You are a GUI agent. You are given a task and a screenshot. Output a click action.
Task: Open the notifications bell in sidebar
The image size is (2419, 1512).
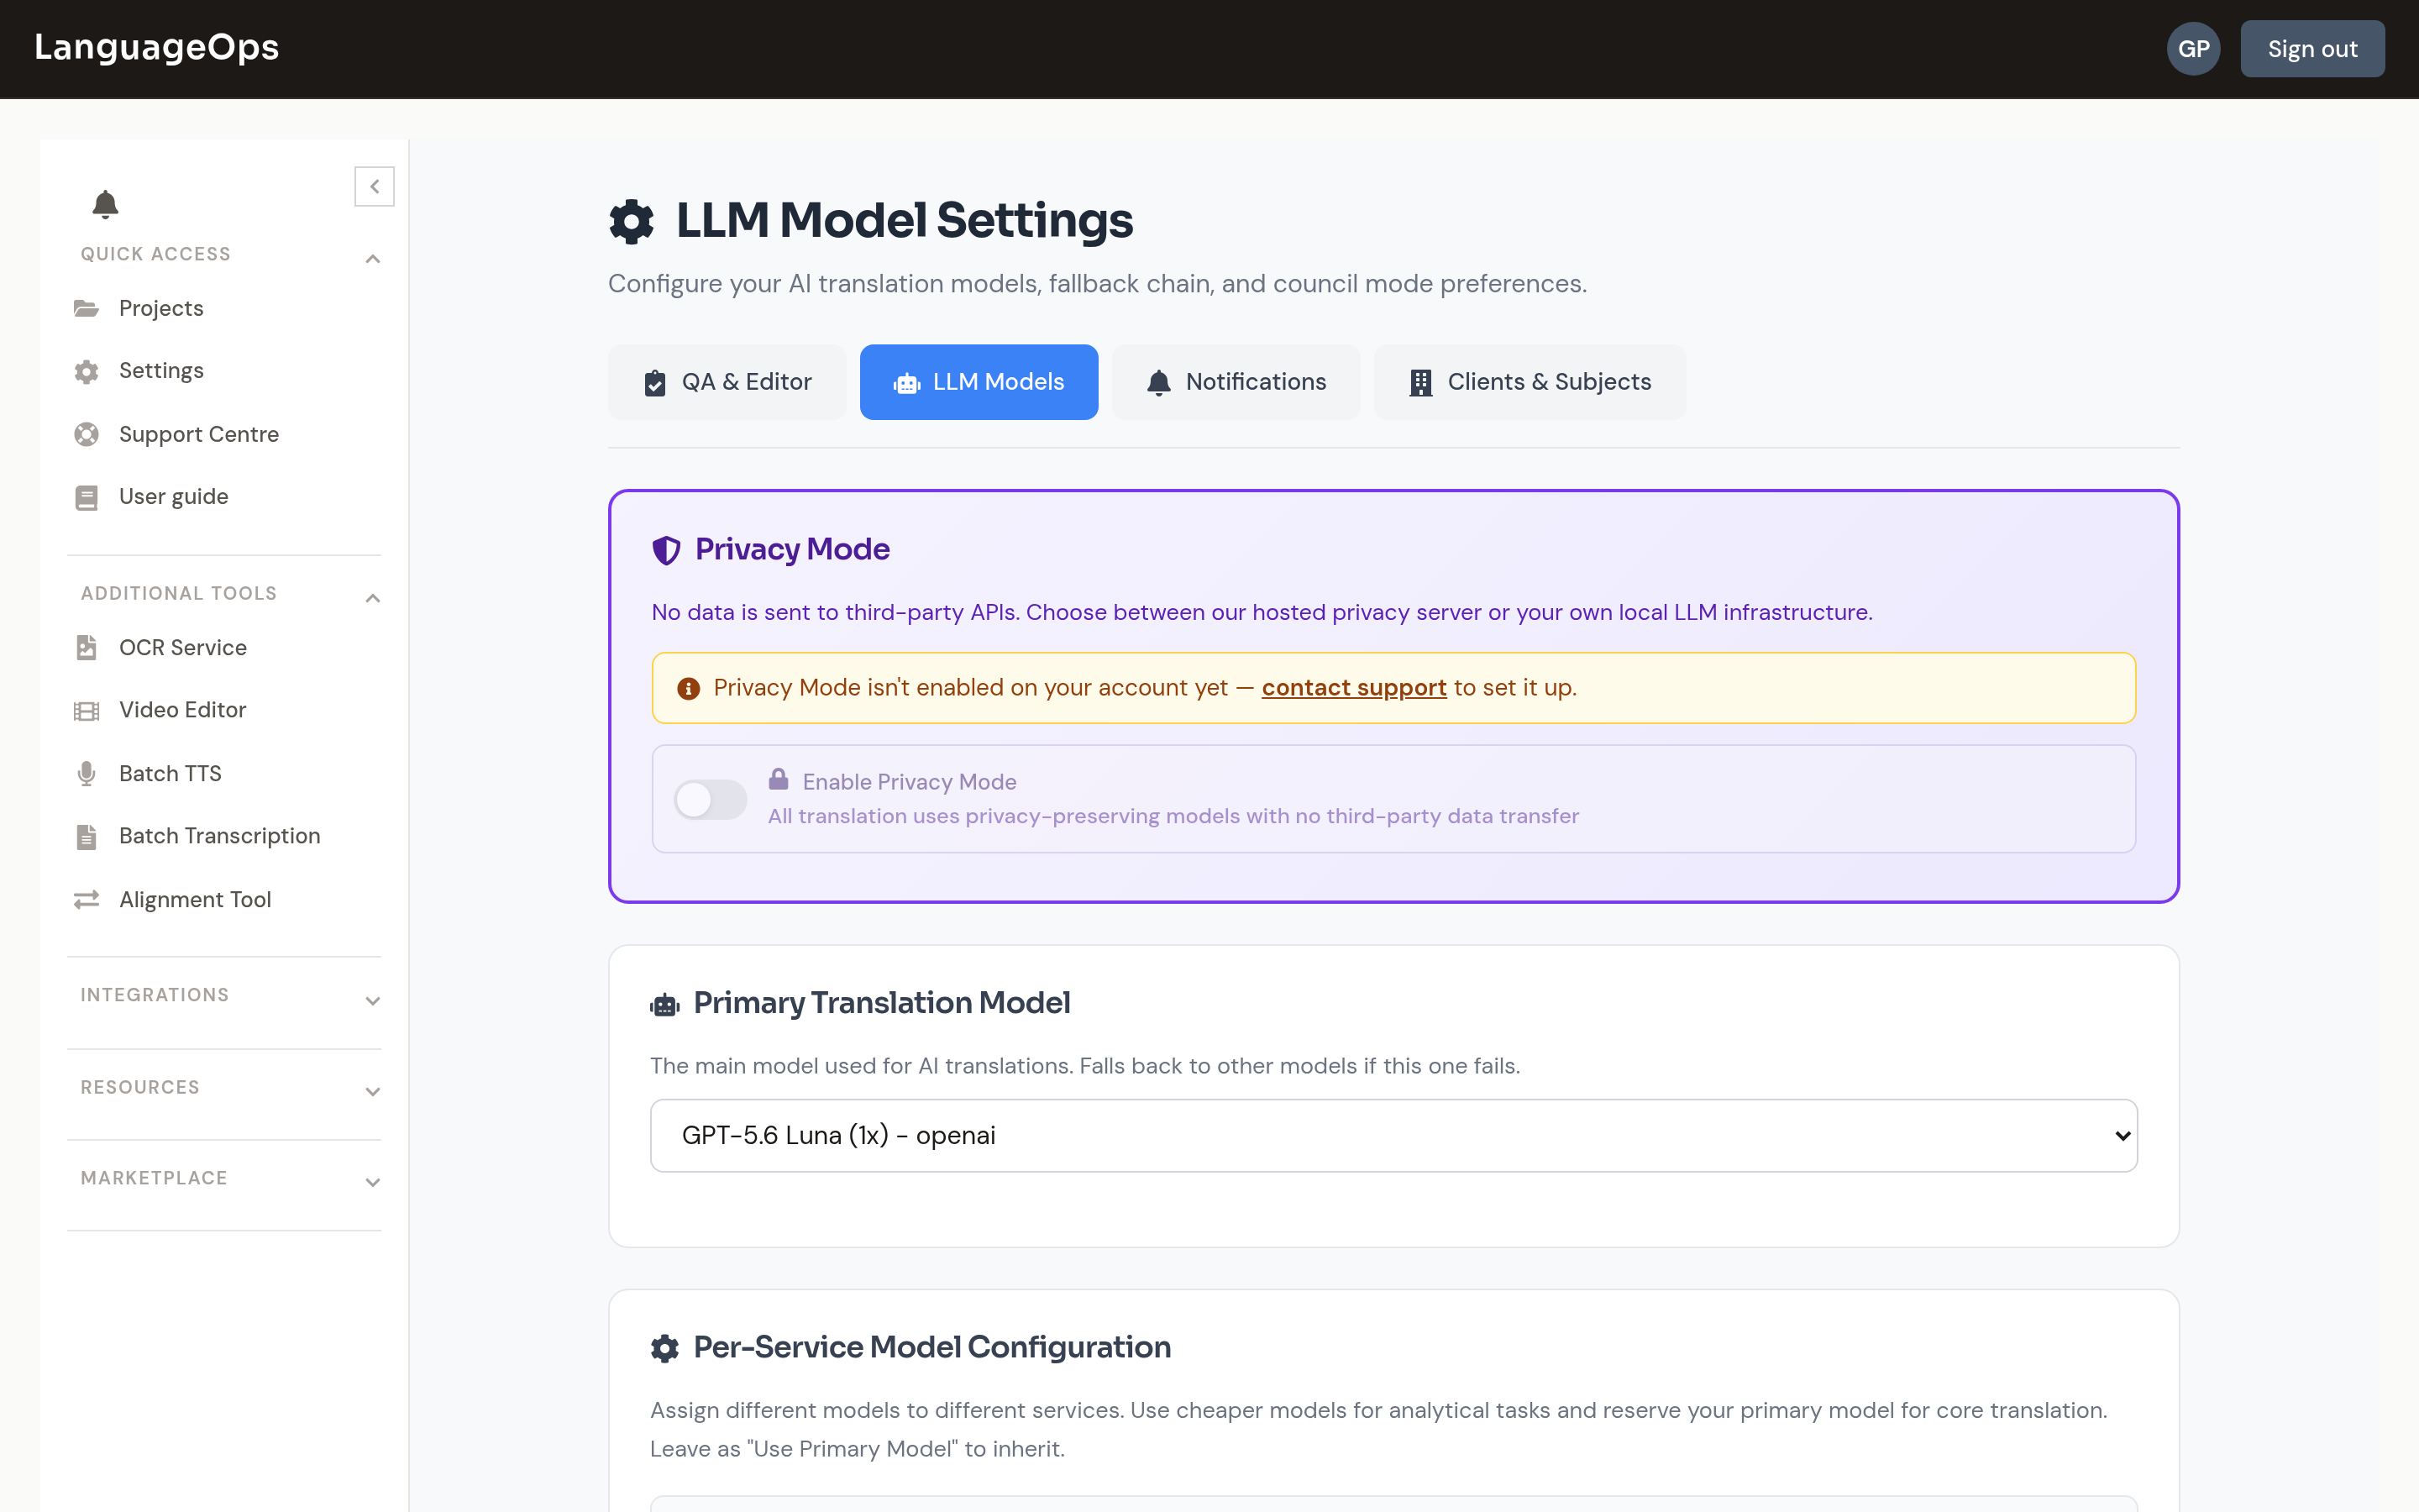pyautogui.click(x=105, y=204)
